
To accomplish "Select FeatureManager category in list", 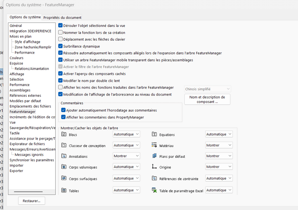I will 22,111.
